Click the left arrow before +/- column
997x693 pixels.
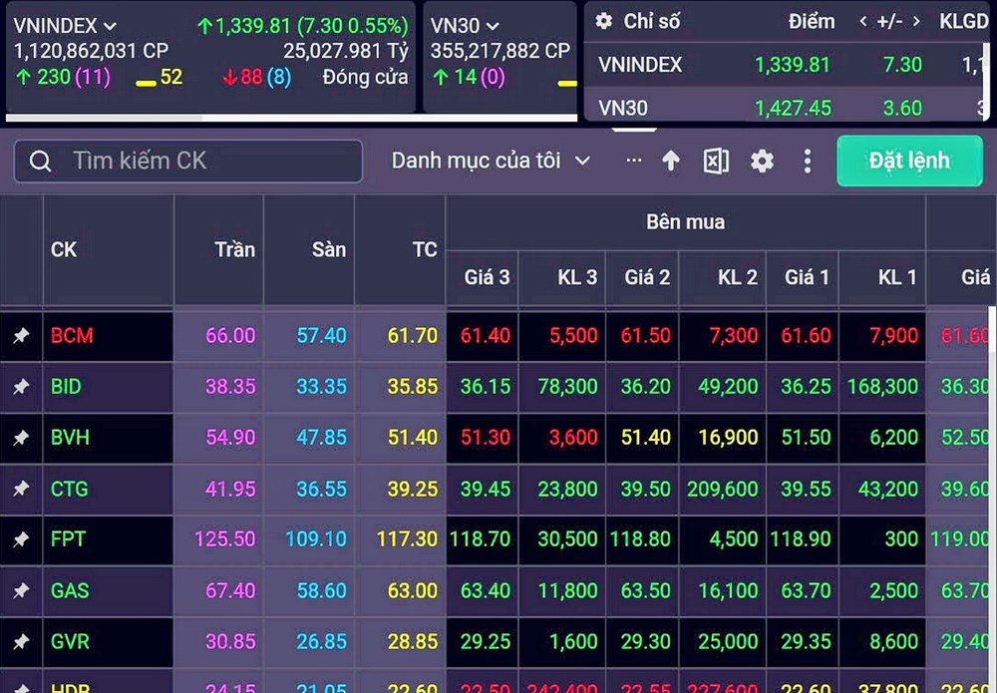click(864, 21)
